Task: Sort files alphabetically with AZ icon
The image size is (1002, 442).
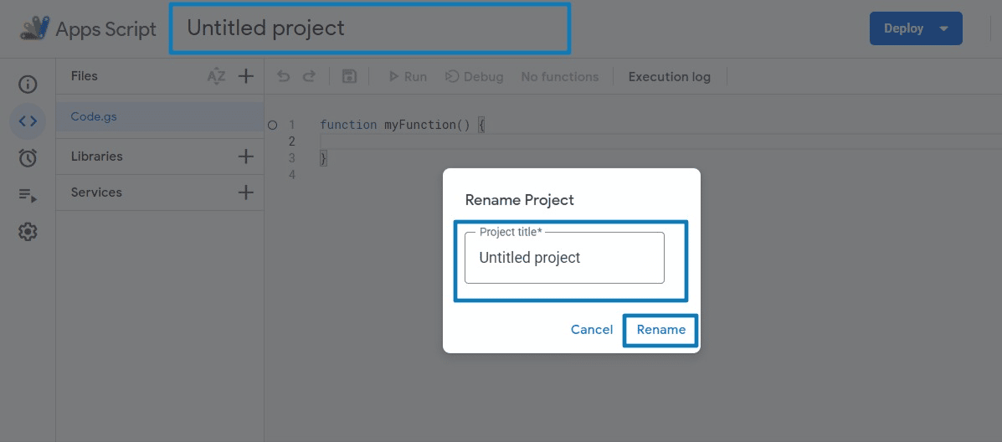Action: pos(217,77)
